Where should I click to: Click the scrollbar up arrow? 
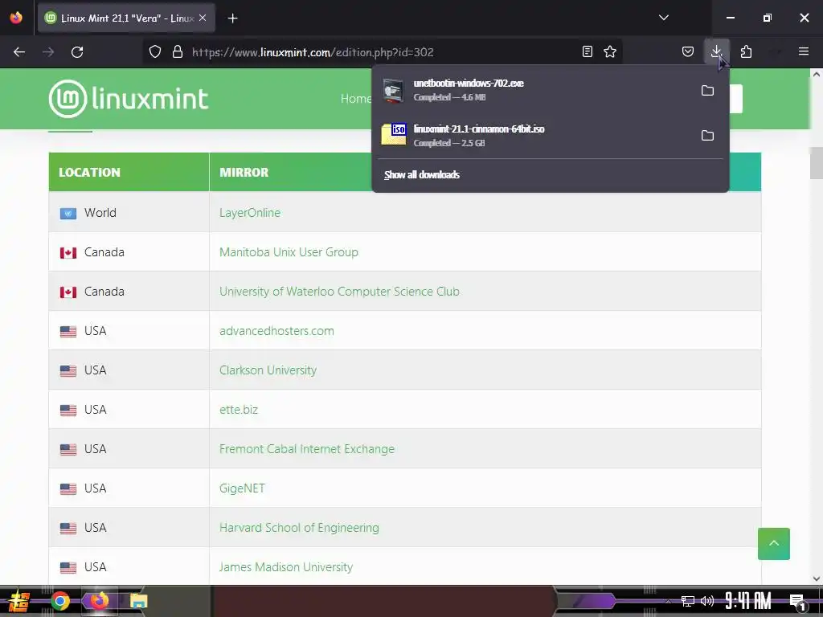(817, 74)
